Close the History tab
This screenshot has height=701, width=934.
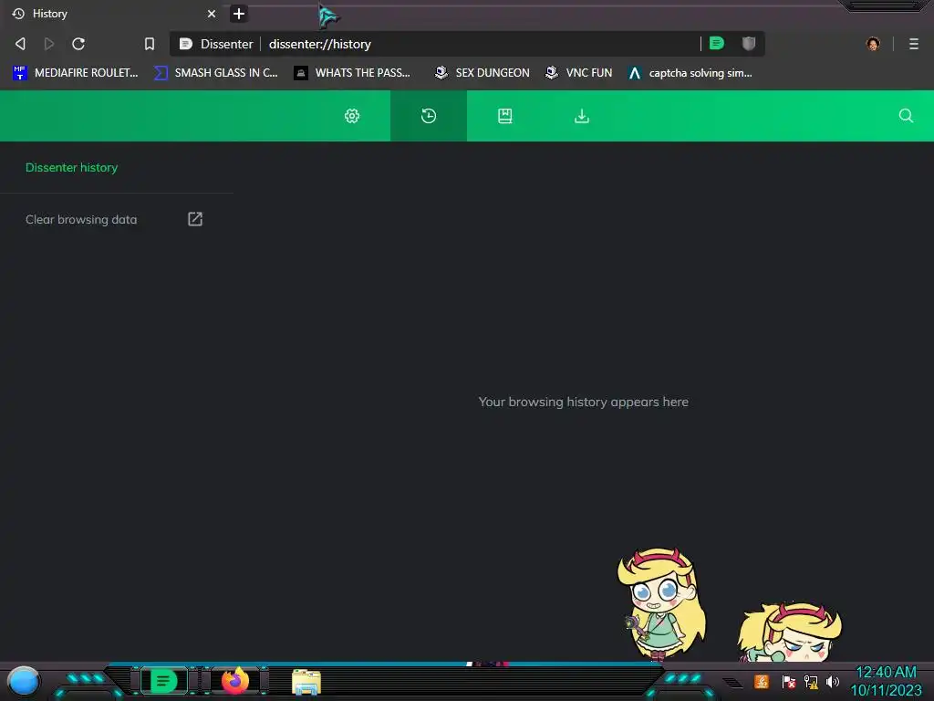[212, 13]
